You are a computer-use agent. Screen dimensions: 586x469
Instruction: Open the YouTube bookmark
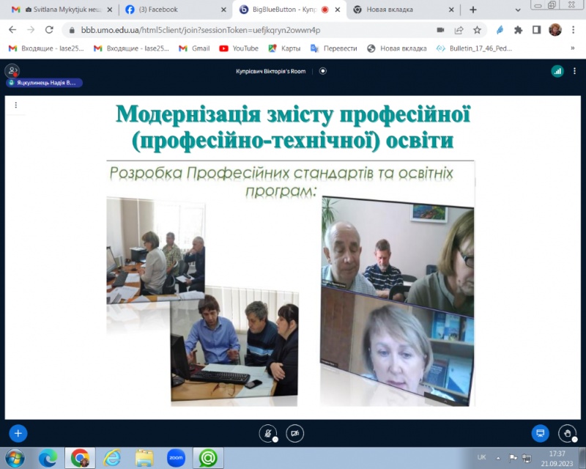pyautogui.click(x=239, y=48)
